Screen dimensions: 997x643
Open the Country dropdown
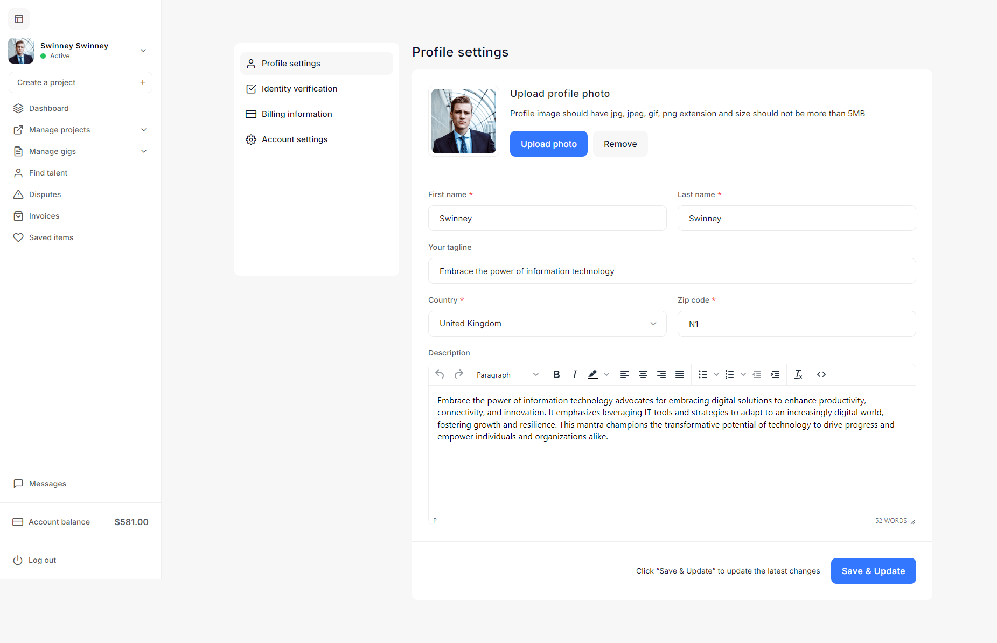tap(547, 324)
